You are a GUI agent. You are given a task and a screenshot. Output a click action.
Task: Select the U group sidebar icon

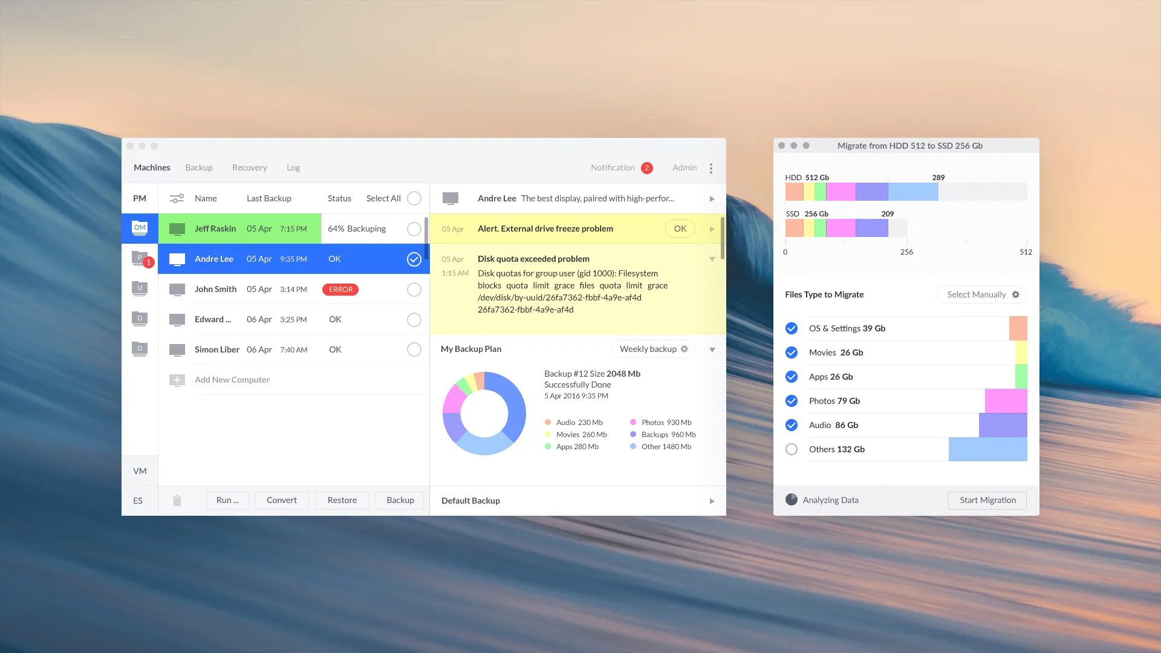coord(140,288)
